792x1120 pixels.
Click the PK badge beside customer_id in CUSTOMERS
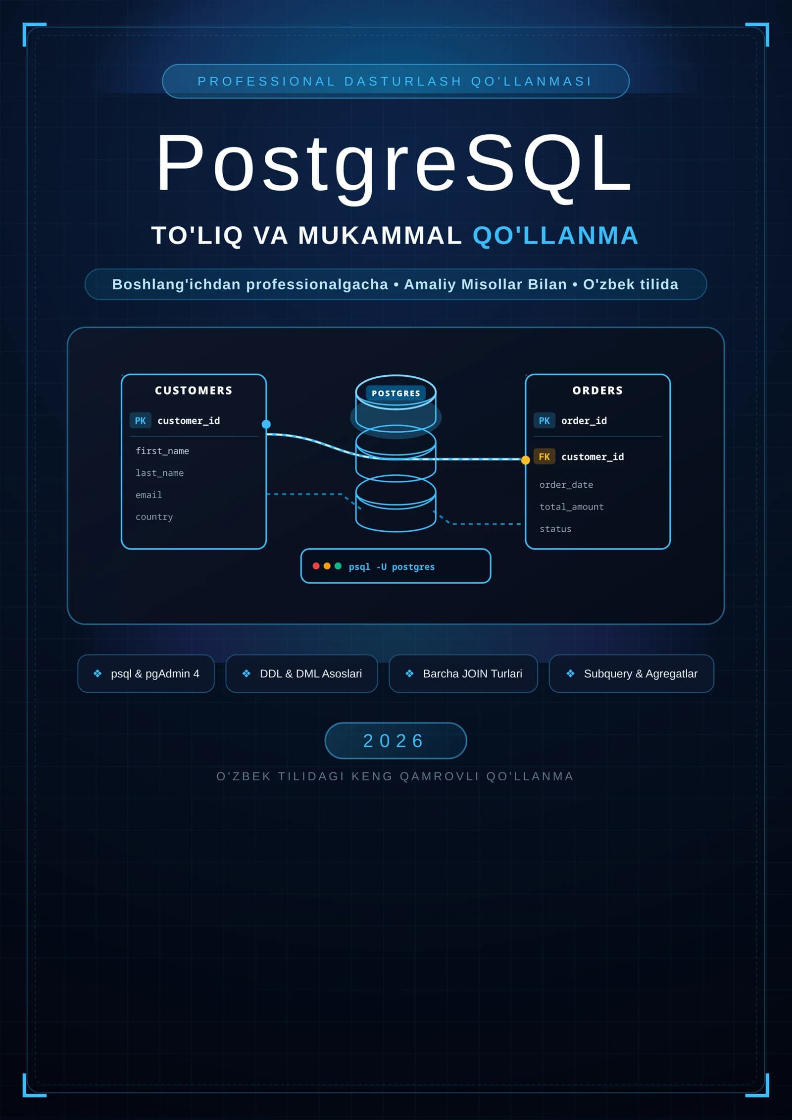point(140,420)
